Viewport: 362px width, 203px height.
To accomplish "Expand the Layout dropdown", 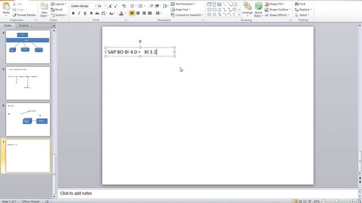I will click(x=59, y=4).
